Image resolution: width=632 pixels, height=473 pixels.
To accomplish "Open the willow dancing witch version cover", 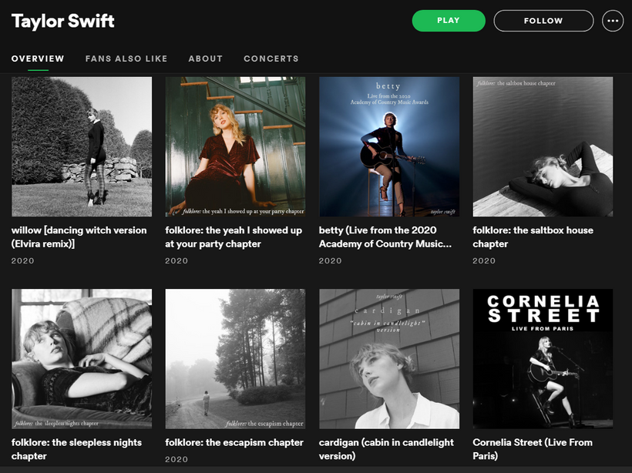I will (x=82, y=146).
